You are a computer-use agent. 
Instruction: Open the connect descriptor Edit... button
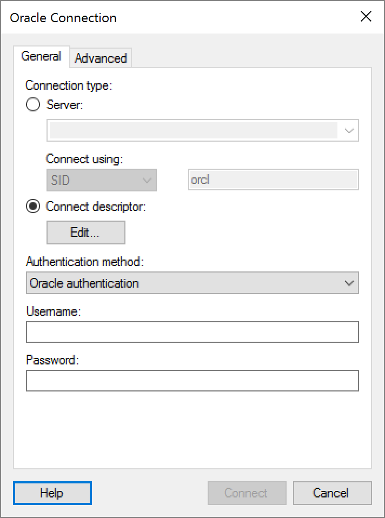(x=86, y=233)
